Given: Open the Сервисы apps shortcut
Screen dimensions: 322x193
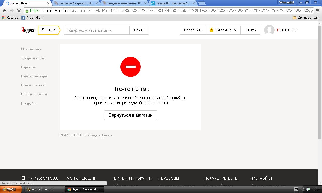Looking at the screenshot, I should click(x=10, y=18).
